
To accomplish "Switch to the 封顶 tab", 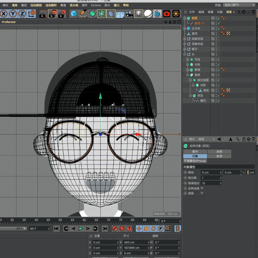I will [219, 156].
